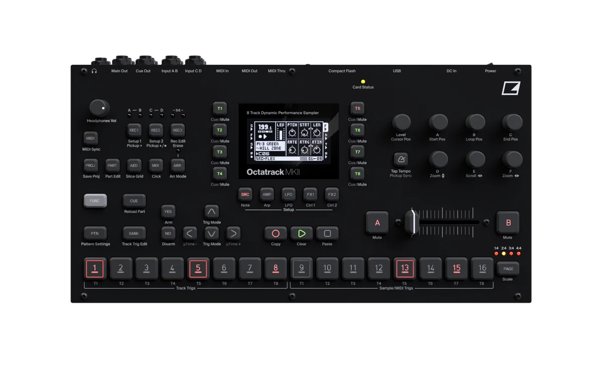Open the FX1 parameter page
603x380 pixels.
(311, 195)
